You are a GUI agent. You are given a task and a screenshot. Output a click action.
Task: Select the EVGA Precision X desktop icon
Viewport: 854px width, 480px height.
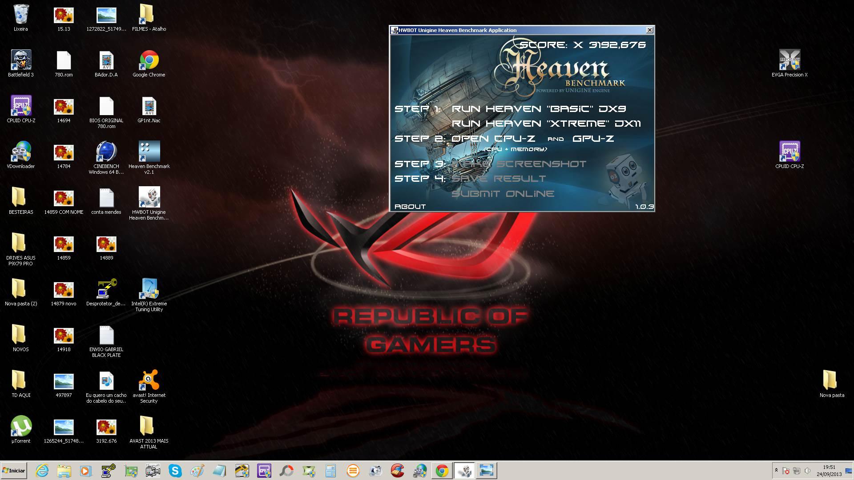pyautogui.click(x=790, y=64)
